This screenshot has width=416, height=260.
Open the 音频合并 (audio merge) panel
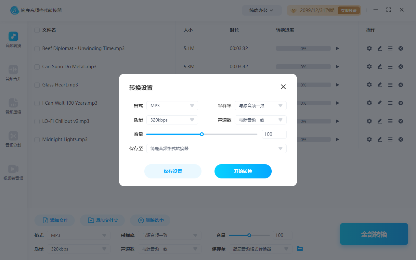click(13, 72)
